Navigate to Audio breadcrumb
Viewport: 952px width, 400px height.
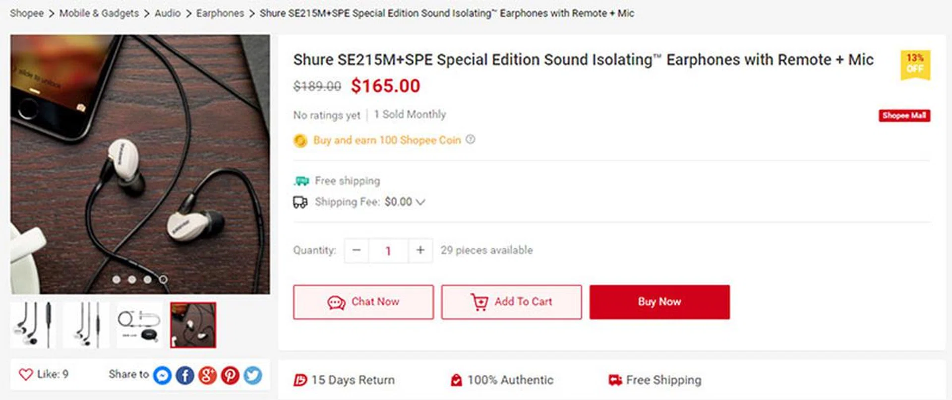point(168,13)
